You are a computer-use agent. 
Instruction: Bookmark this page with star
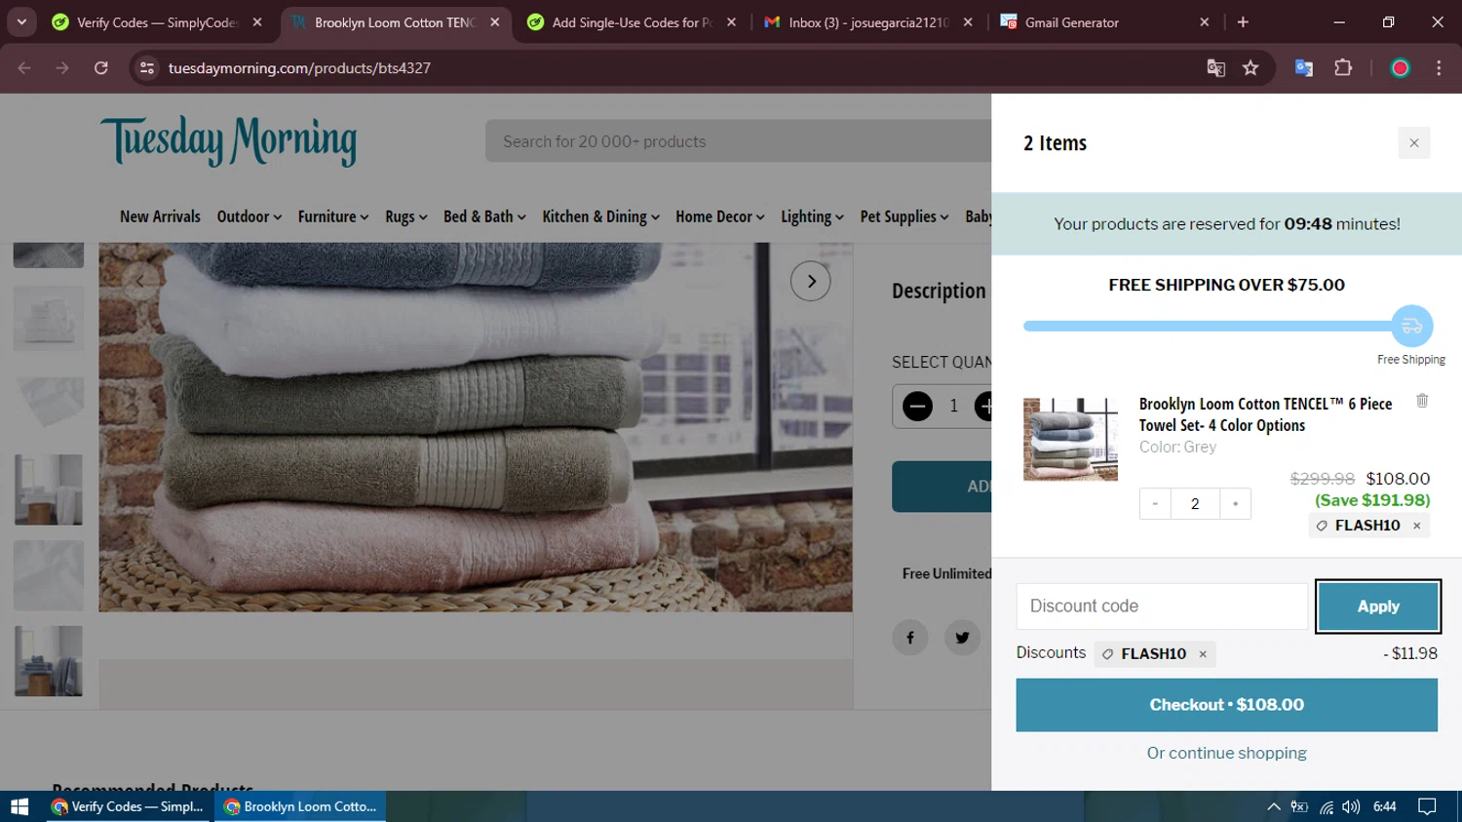click(1250, 68)
